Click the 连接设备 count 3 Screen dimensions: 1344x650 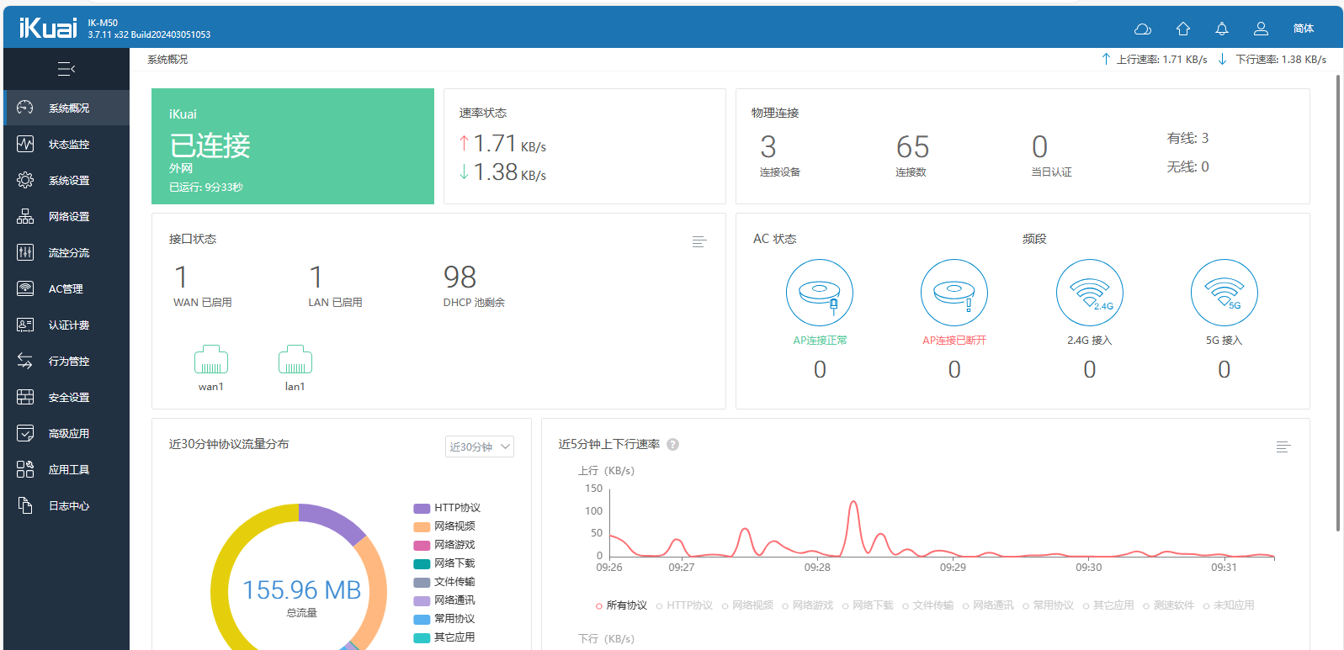point(768,147)
